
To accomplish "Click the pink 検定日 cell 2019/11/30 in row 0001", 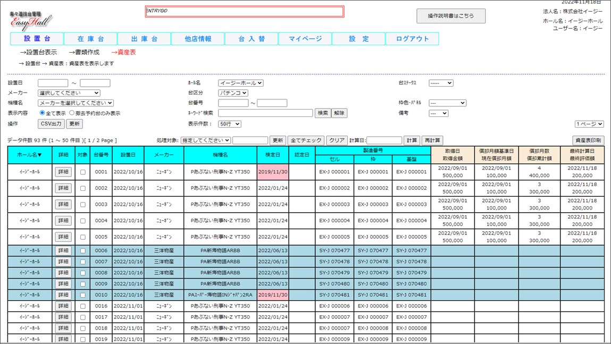I will click(273, 172).
